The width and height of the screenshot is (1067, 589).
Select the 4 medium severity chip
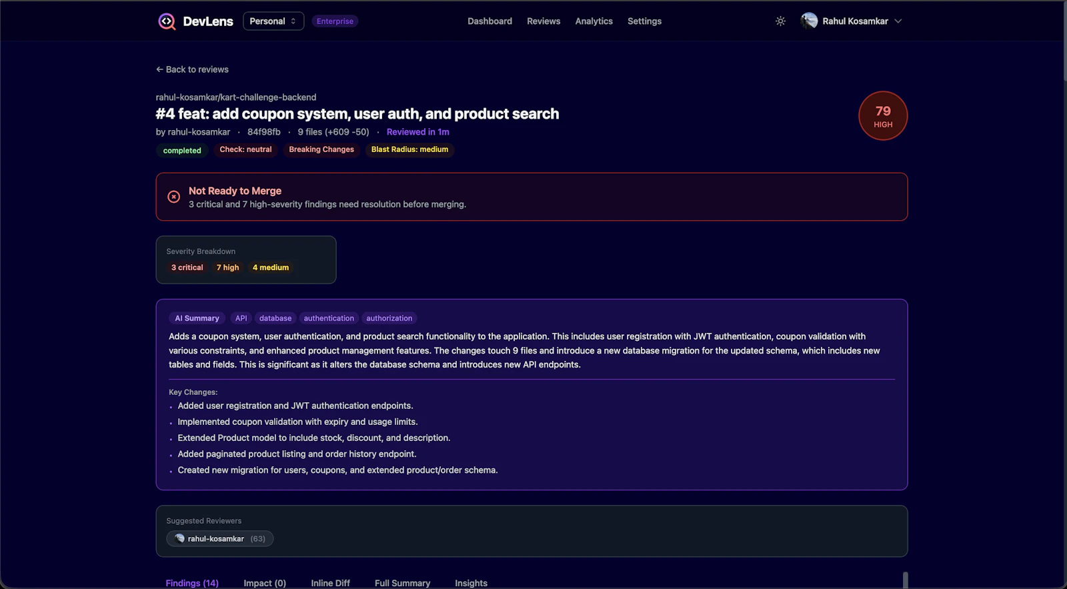click(x=271, y=267)
